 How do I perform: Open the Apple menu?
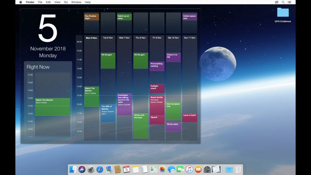20,2
